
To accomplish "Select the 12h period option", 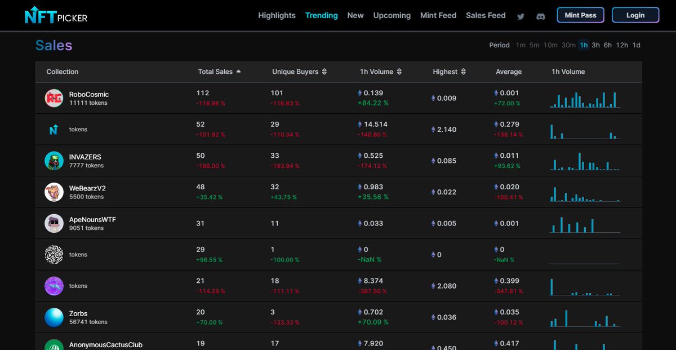I will 622,45.
